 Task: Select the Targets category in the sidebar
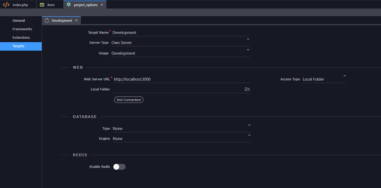18,46
